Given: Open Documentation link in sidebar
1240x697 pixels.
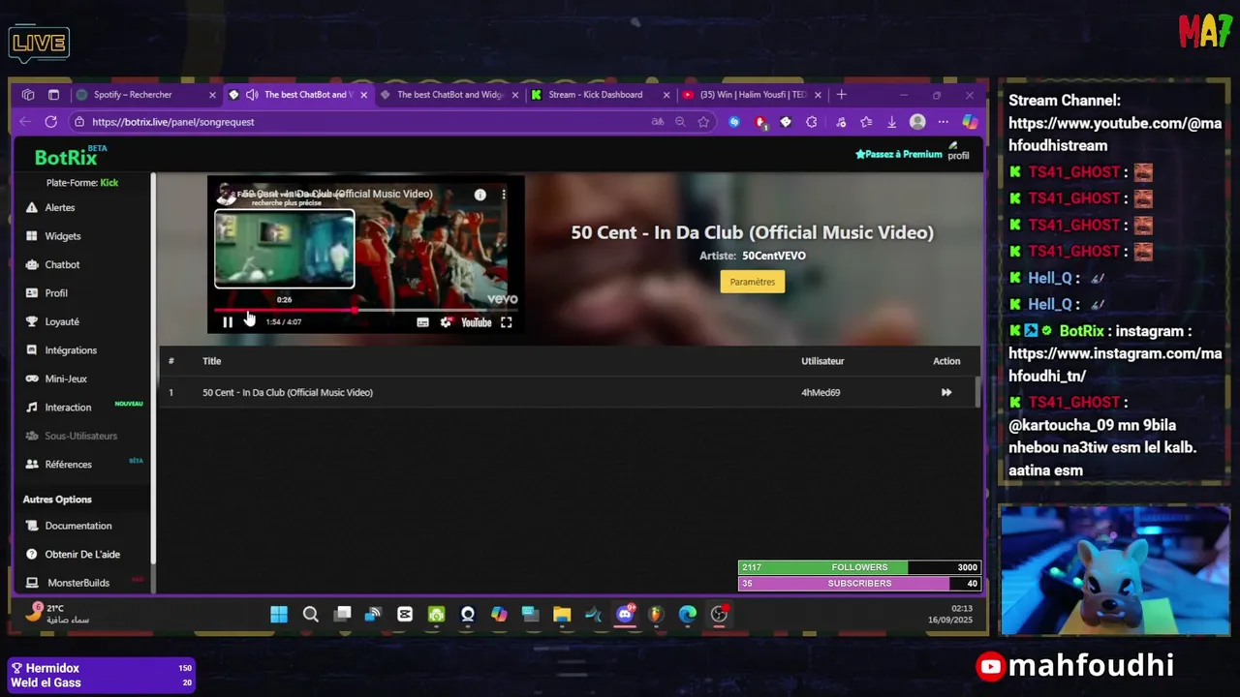Looking at the screenshot, I should tap(78, 526).
